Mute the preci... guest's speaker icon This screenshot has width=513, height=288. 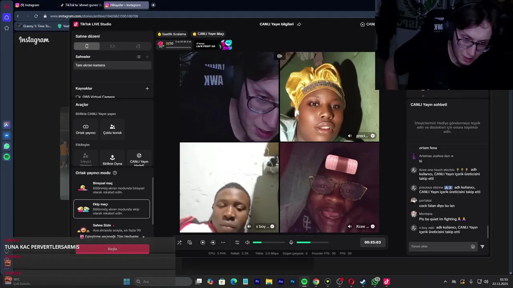(x=350, y=136)
